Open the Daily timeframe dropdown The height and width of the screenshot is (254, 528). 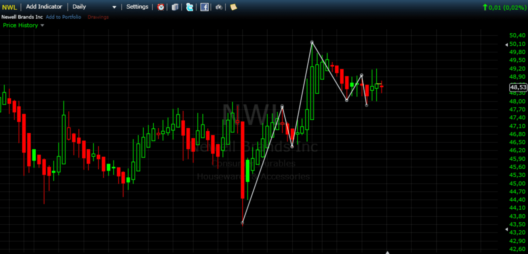pyautogui.click(x=94, y=7)
